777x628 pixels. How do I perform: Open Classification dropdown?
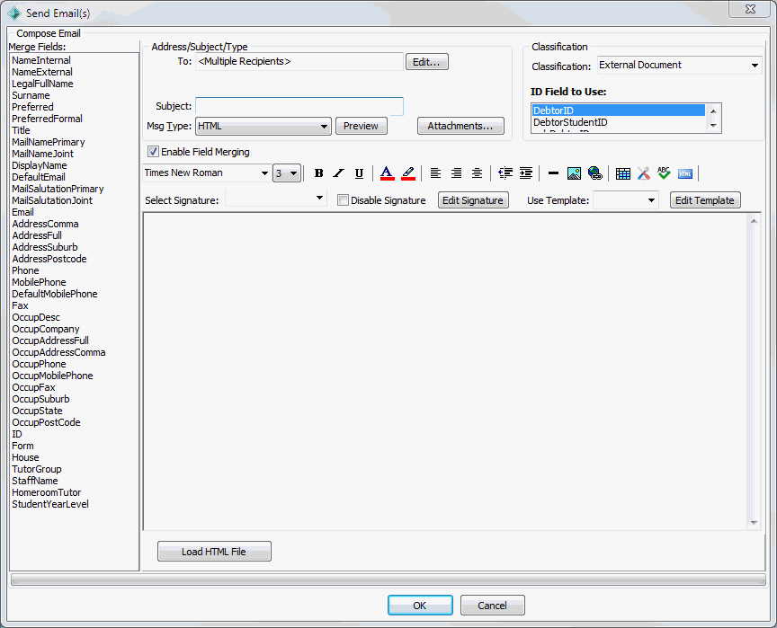tap(679, 65)
